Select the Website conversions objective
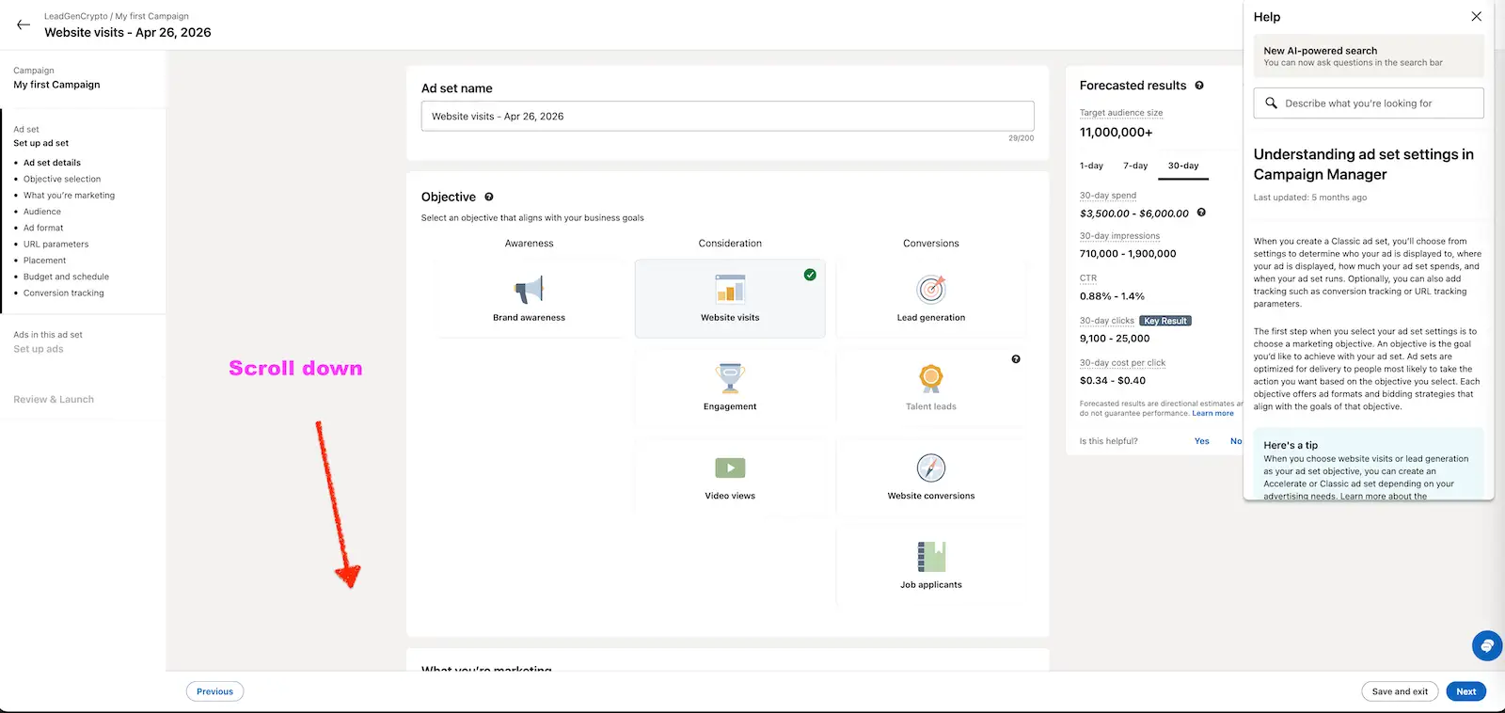1505x713 pixels. coord(930,477)
